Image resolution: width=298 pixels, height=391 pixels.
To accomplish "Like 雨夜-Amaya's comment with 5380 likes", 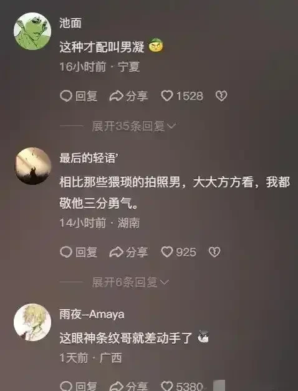I will point(182,386).
